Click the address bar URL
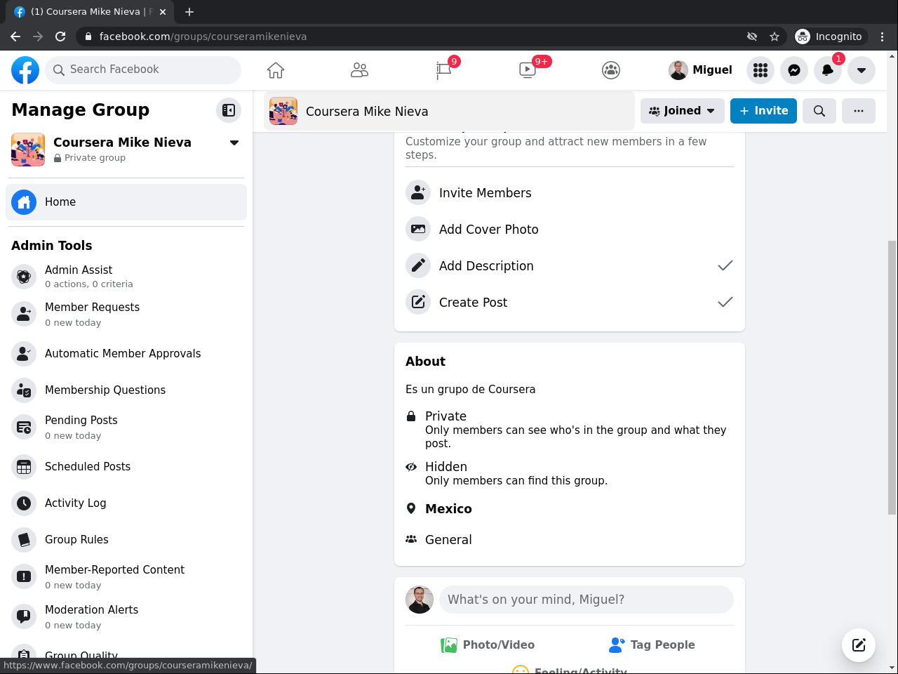This screenshot has width=898, height=674. [203, 37]
